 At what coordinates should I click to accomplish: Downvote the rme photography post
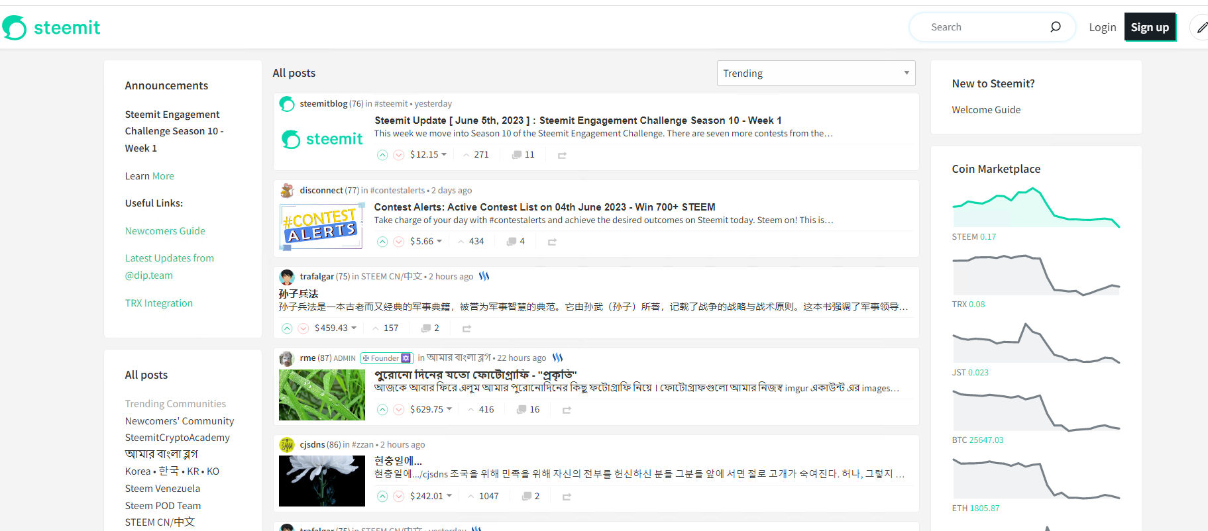coord(399,410)
